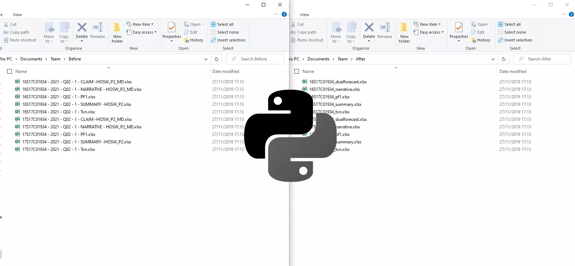
Task: Open Easy access menu in After window
Action: pos(429,32)
